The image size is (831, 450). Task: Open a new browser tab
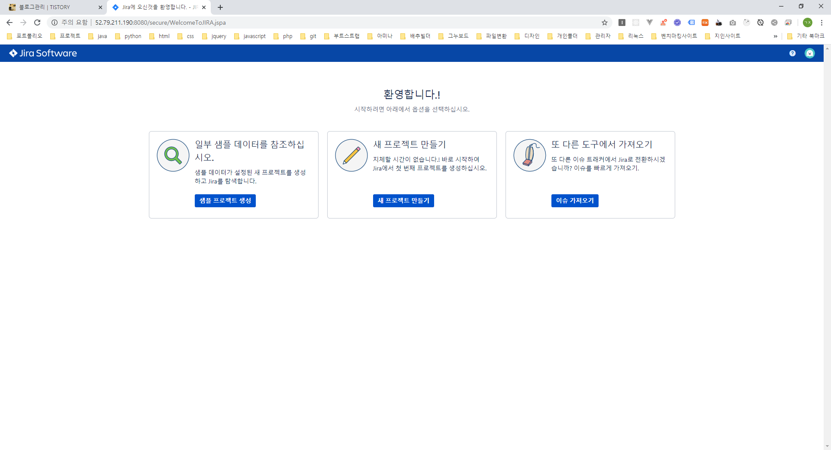click(x=220, y=7)
